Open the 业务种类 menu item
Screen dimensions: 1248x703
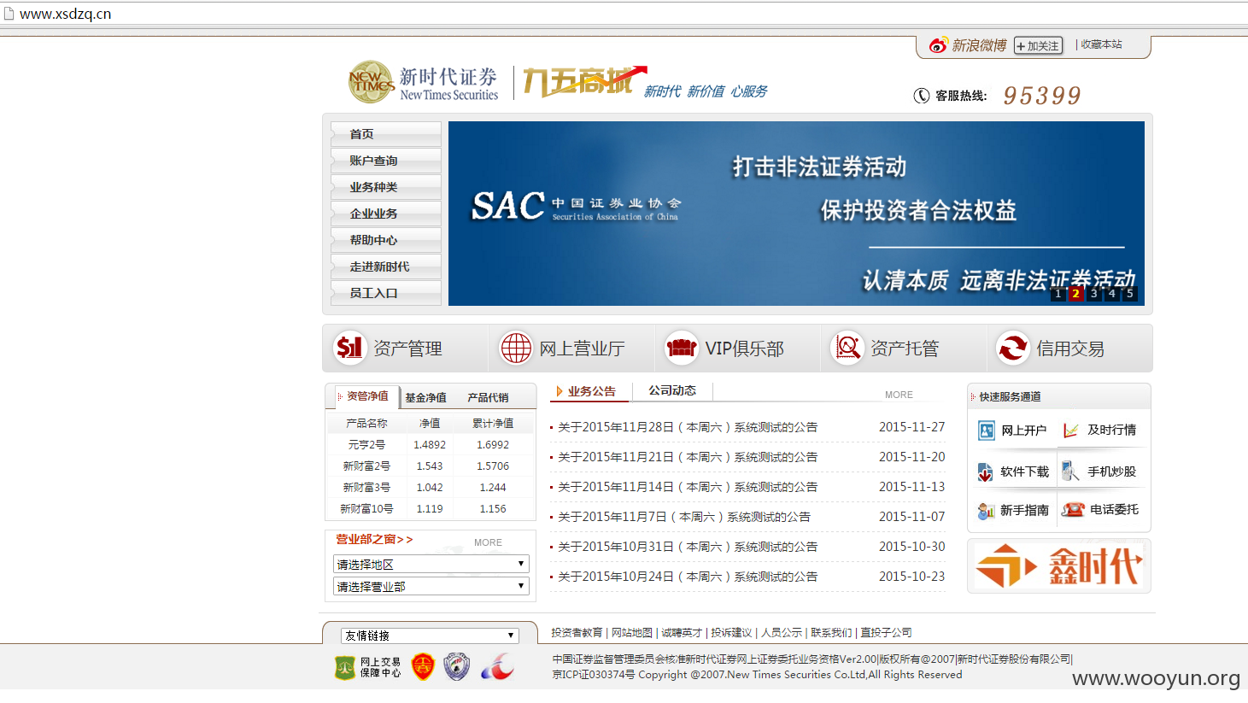coord(386,187)
